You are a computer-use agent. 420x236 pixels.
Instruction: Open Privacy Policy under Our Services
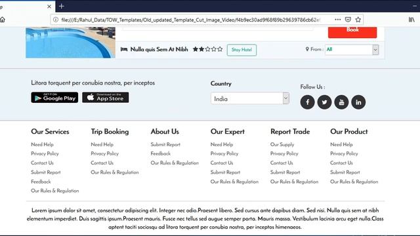(x=45, y=153)
